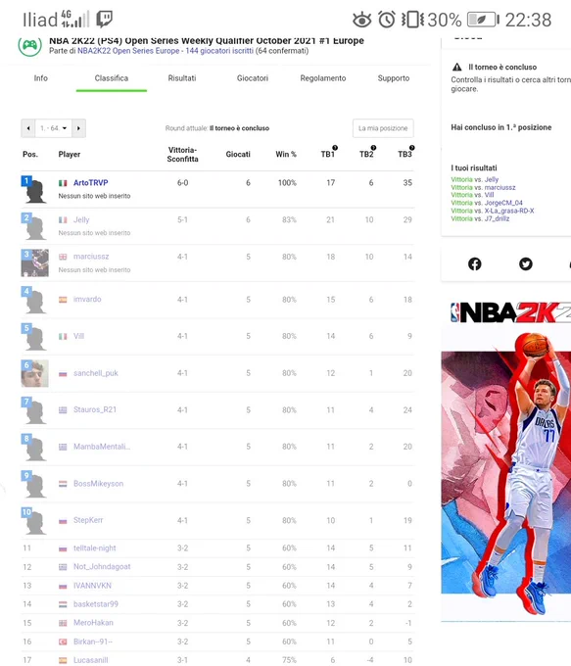Open the Giocatori tab
Viewport: 571px width, 666px height.
click(x=253, y=78)
